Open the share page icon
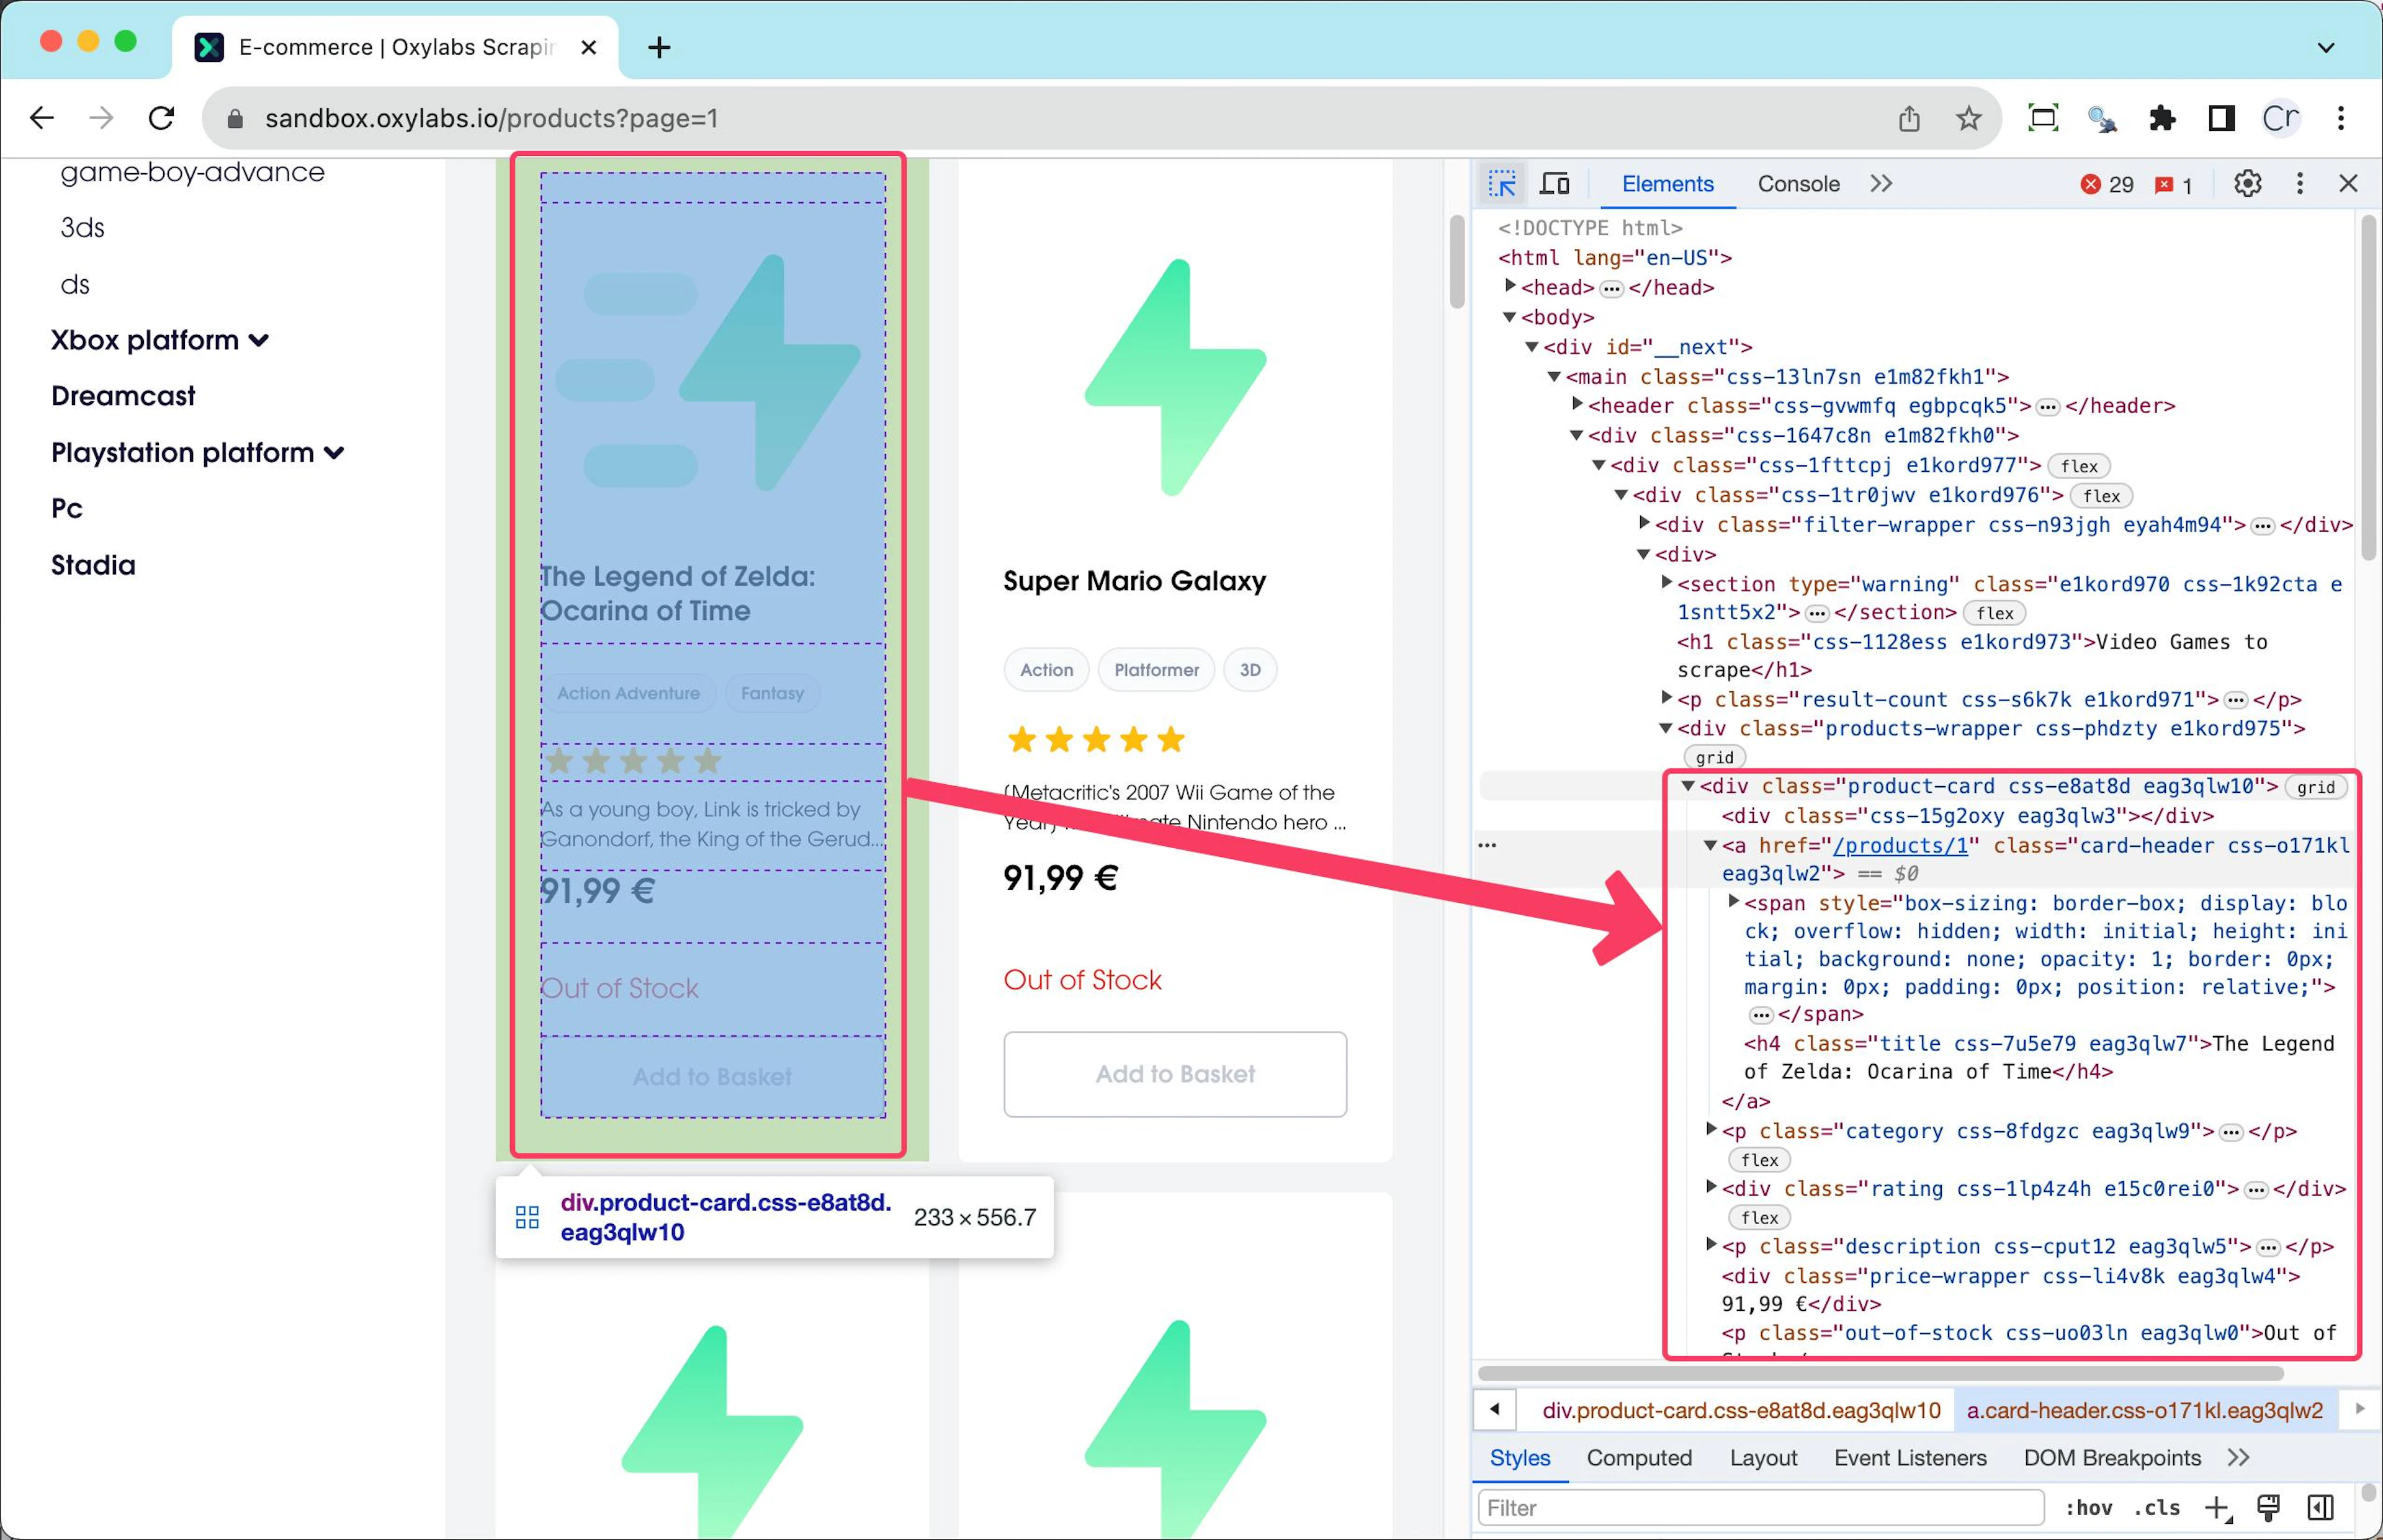Screen dimensions: 2383x1540 [1909, 118]
